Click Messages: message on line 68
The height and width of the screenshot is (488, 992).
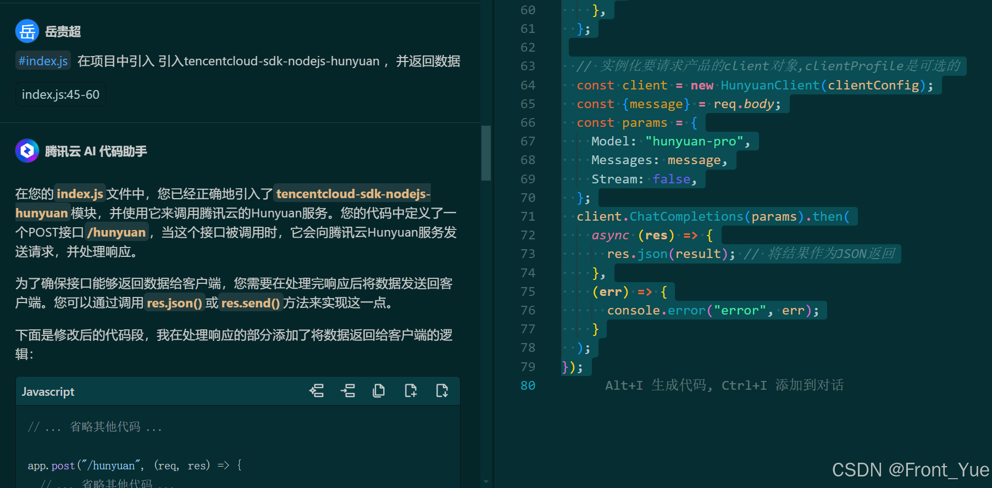pyautogui.click(x=656, y=160)
